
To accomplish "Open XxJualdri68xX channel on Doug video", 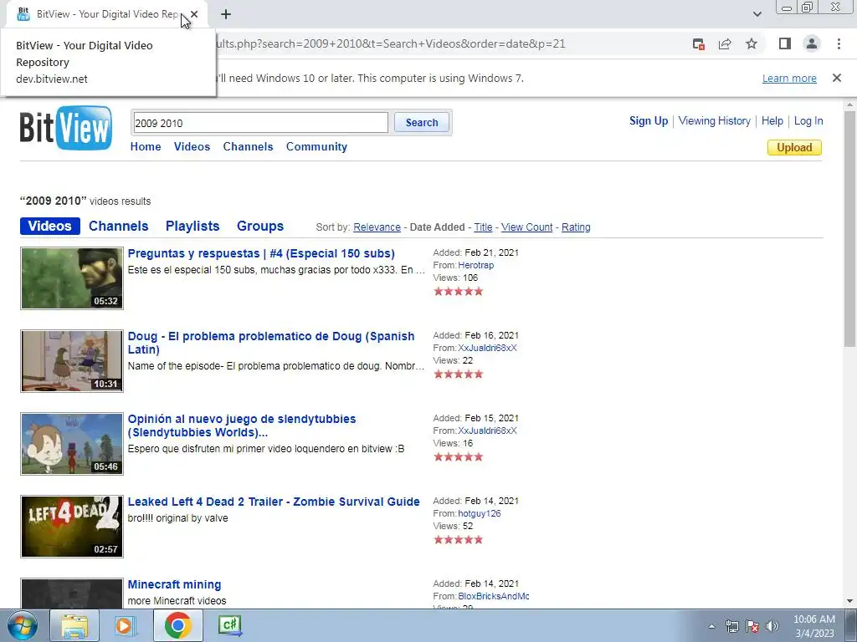I will click(x=487, y=348).
